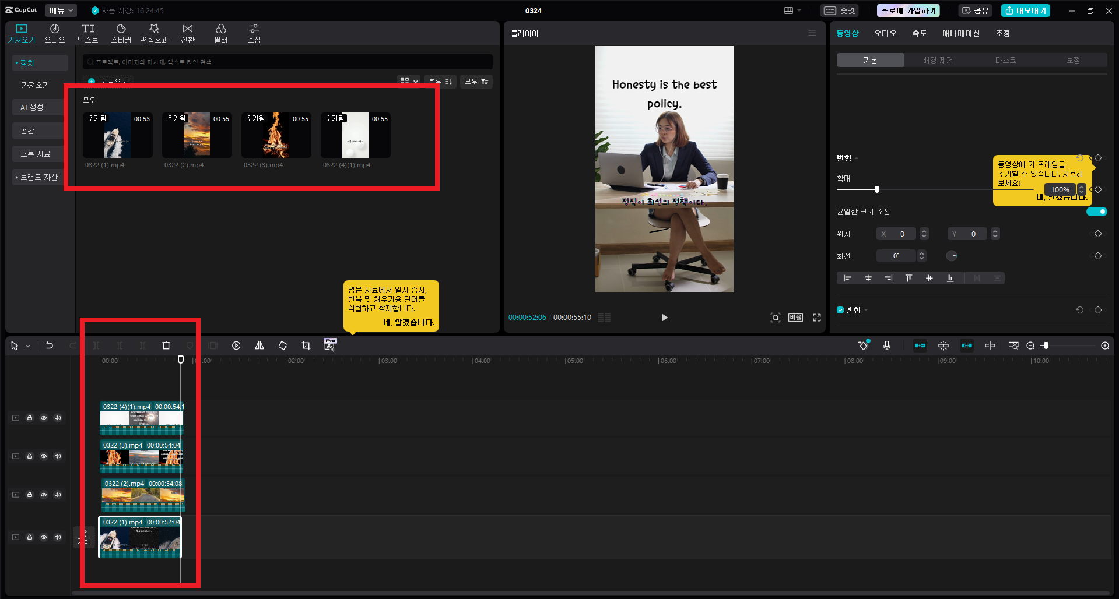Open the 텍스트 (Text) tool tab

(88, 33)
